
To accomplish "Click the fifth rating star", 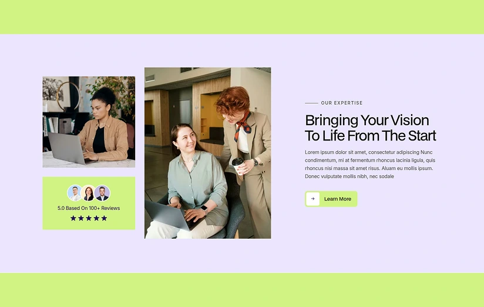I will pyautogui.click(x=105, y=218).
